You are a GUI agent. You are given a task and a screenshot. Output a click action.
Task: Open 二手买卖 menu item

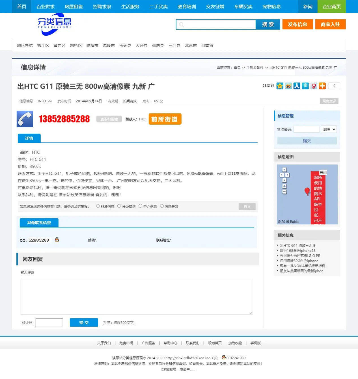159,7
